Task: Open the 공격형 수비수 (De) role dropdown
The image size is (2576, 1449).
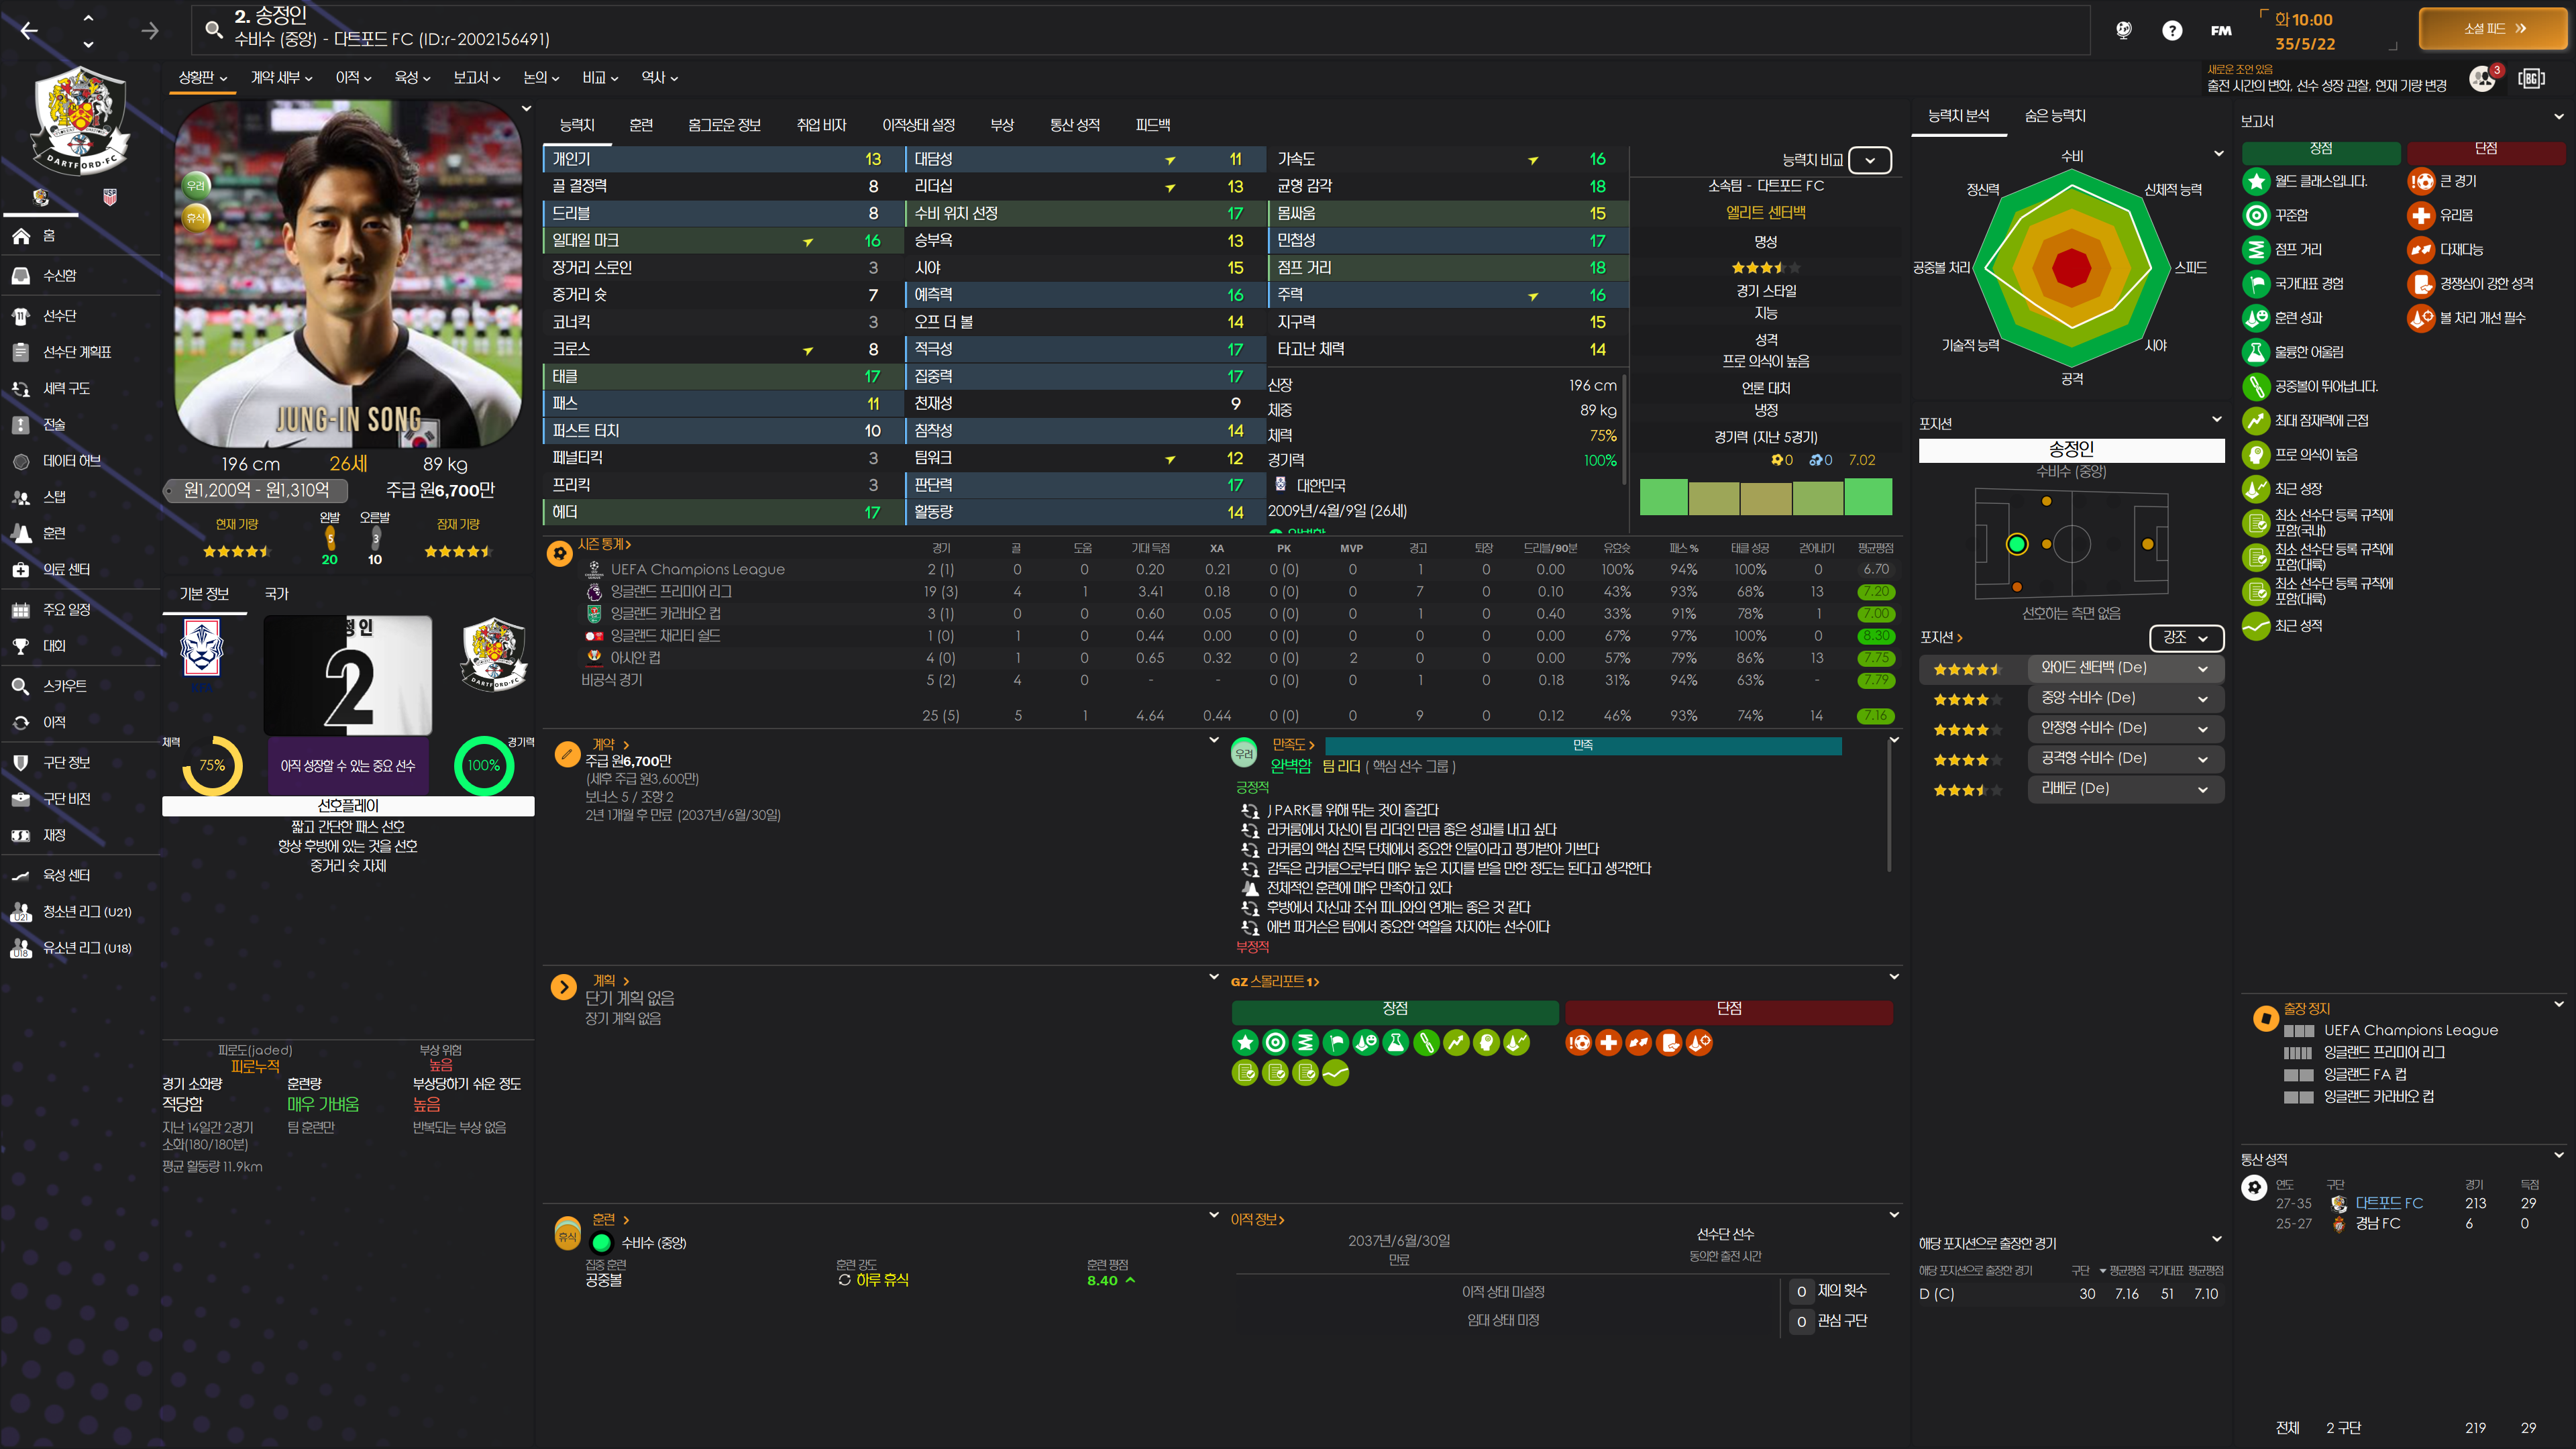Action: click(x=2126, y=759)
